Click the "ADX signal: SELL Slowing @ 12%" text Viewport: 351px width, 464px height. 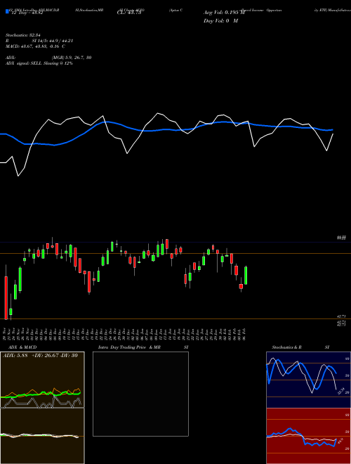(x=39, y=63)
